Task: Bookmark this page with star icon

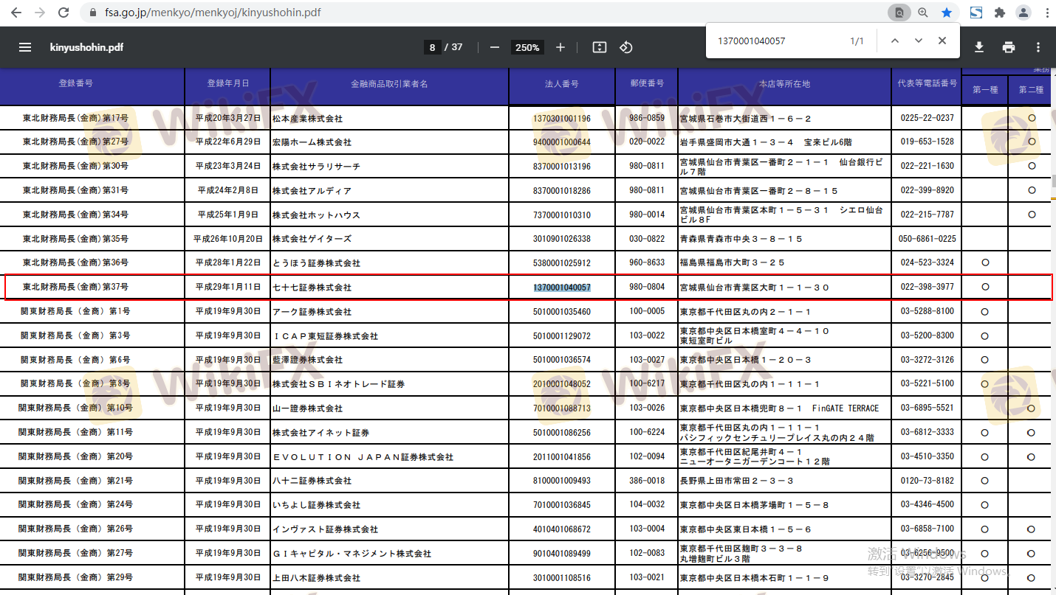Action: point(946,13)
